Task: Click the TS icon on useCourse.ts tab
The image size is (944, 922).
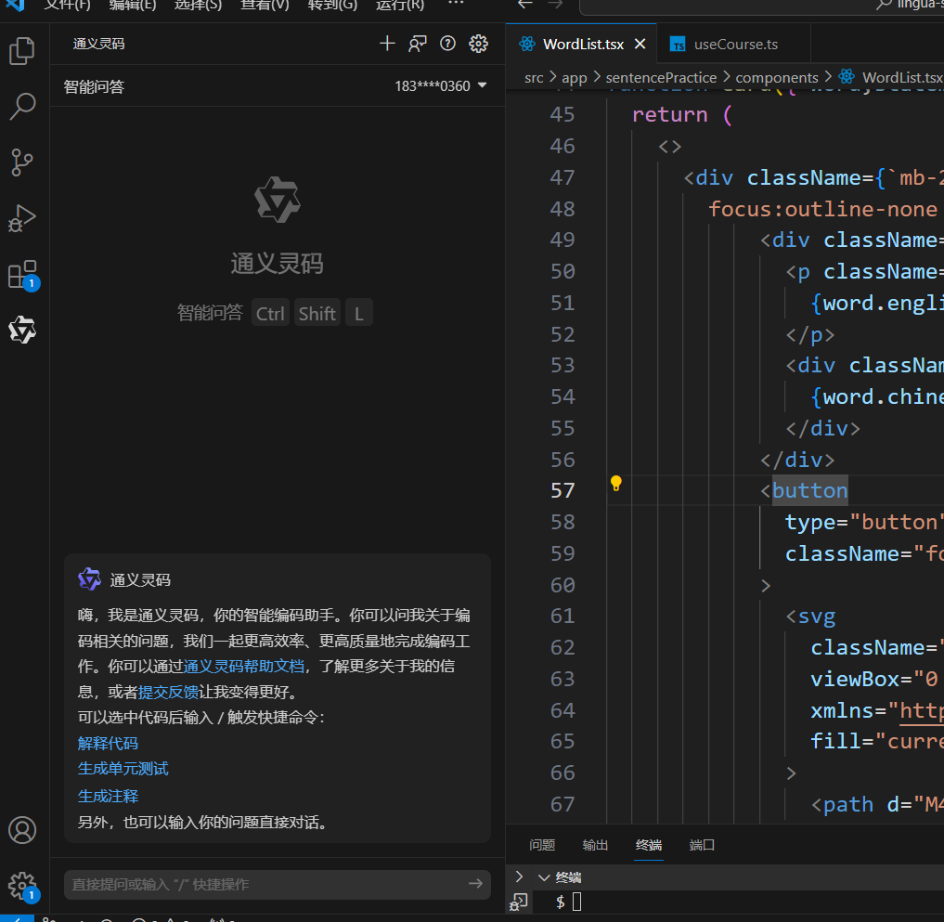Action: [x=678, y=45]
